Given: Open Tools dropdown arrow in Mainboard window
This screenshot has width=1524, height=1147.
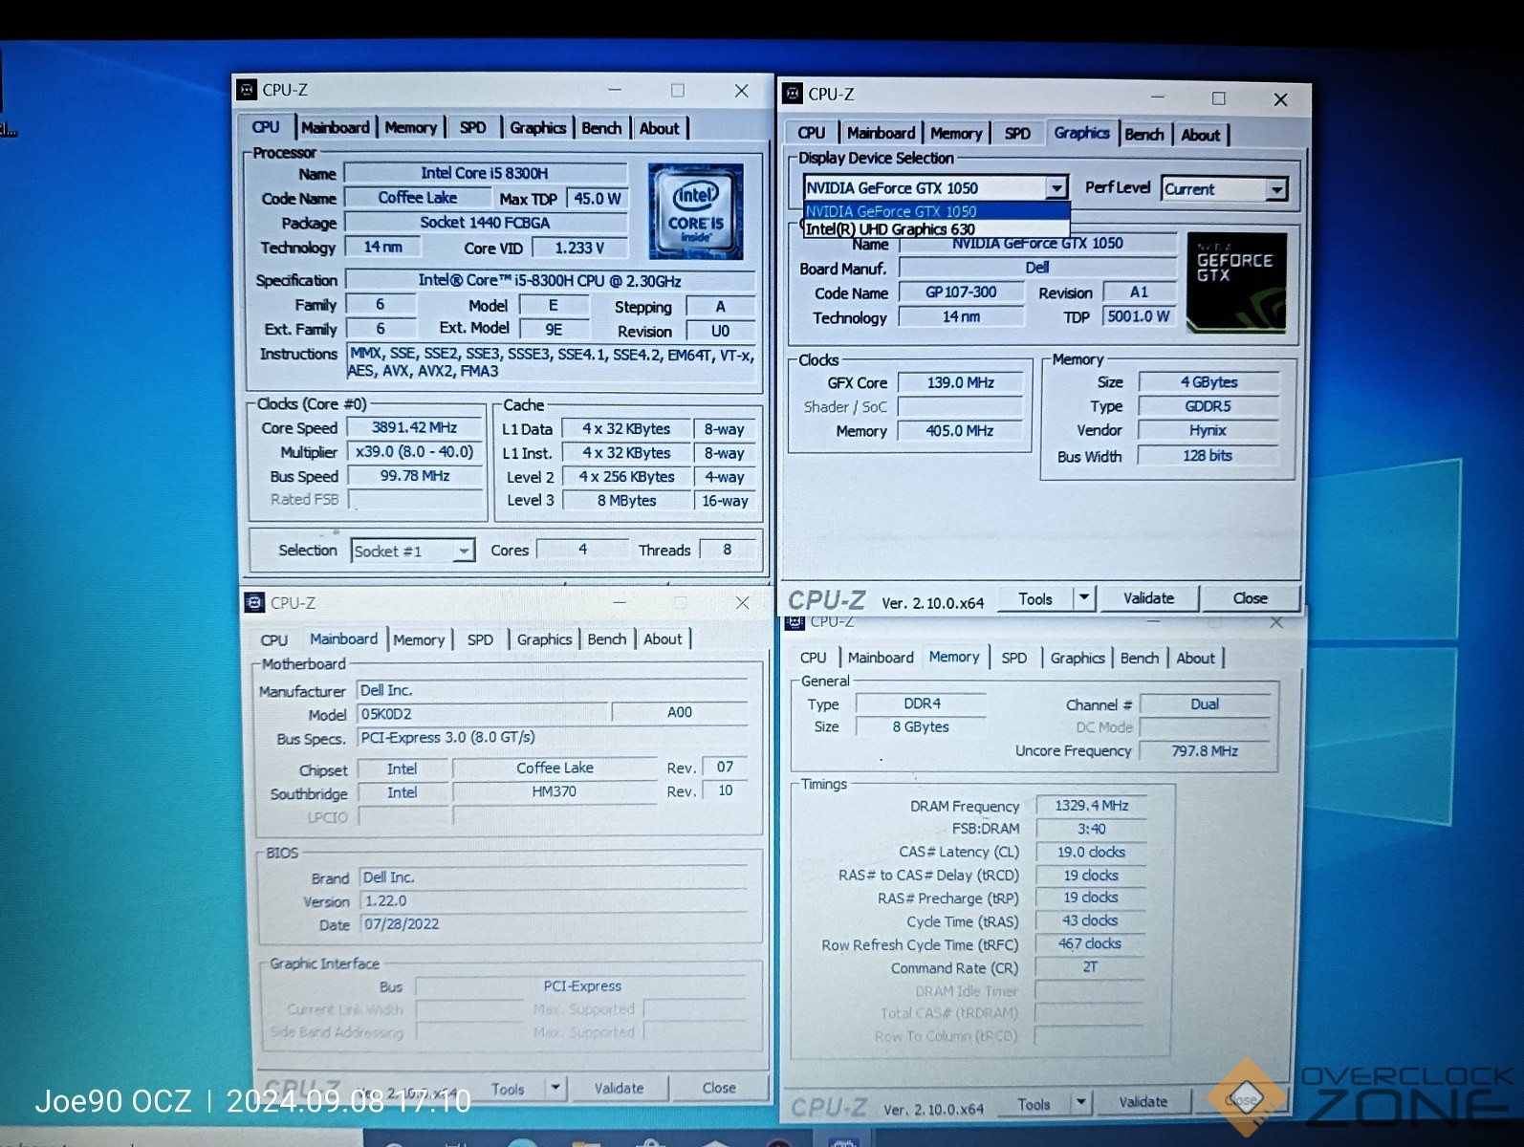Looking at the screenshot, I should (x=555, y=1088).
